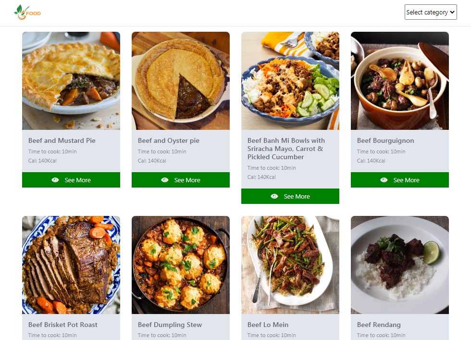Expand category options in the top-right selector

coord(430,12)
